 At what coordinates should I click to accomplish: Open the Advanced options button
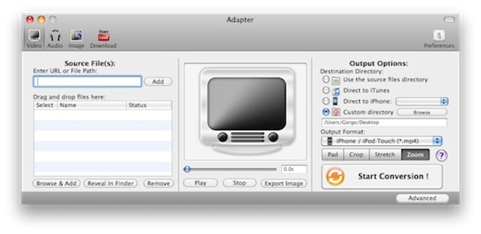pyautogui.click(x=422, y=198)
